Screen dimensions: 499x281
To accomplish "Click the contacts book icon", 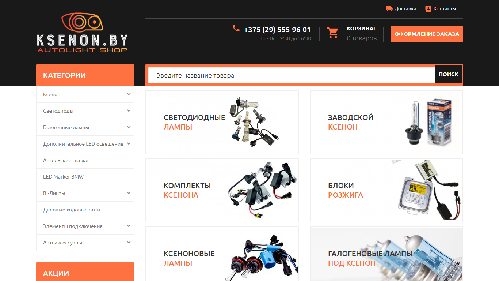I will coord(428,8).
